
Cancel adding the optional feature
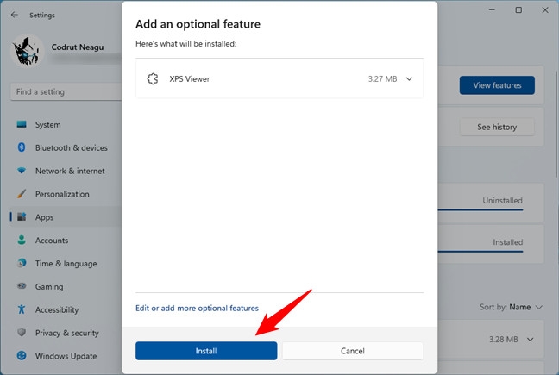click(352, 351)
